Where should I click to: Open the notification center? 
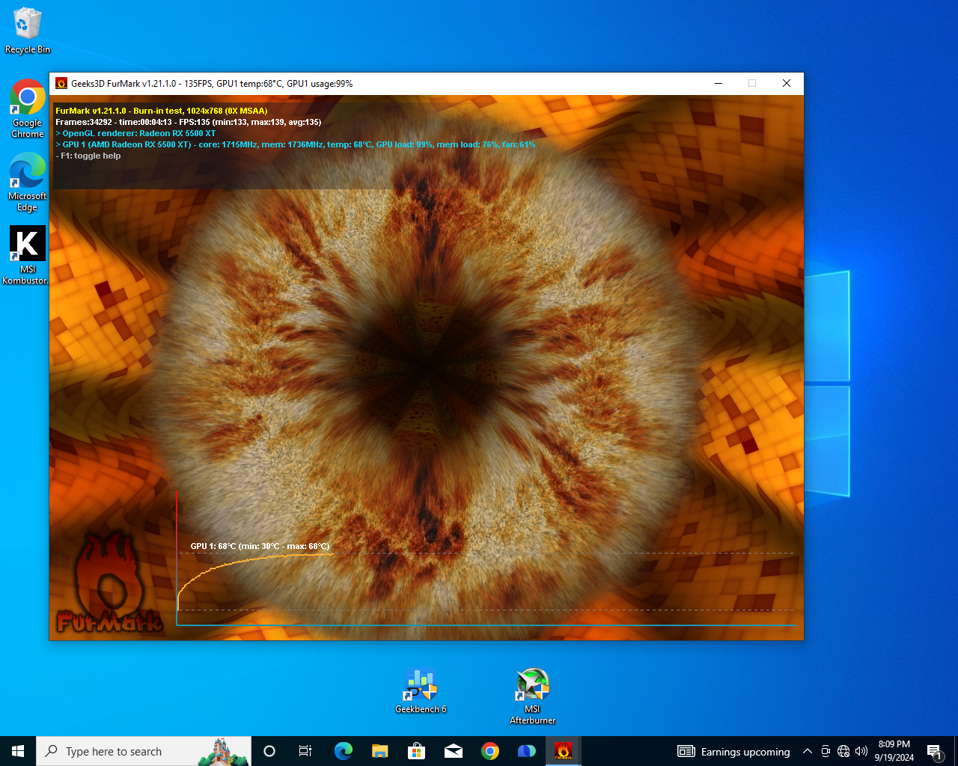pyautogui.click(x=934, y=752)
